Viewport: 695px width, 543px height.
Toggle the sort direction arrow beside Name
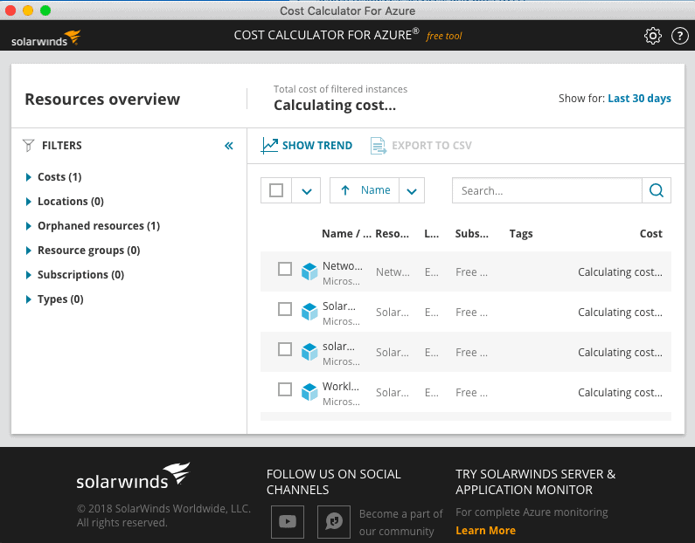(x=345, y=190)
